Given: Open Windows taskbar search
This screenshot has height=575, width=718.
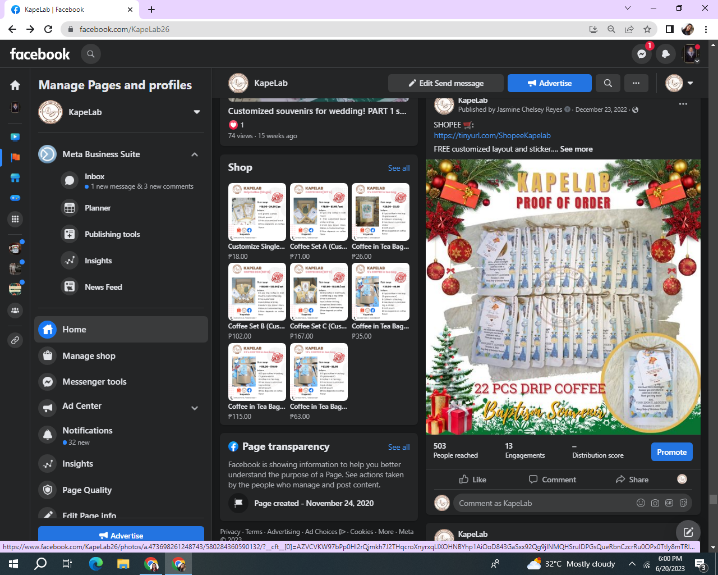Looking at the screenshot, I should pos(40,564).
